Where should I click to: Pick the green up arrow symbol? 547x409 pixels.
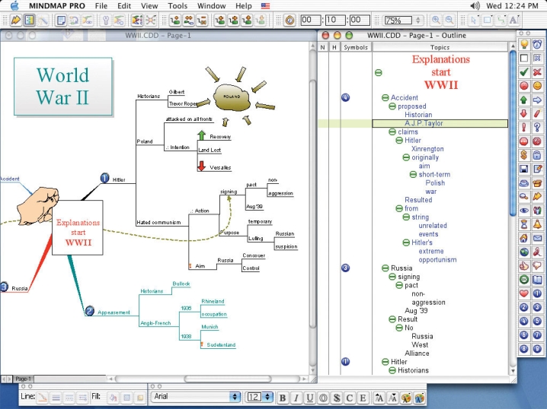point(524,100)
